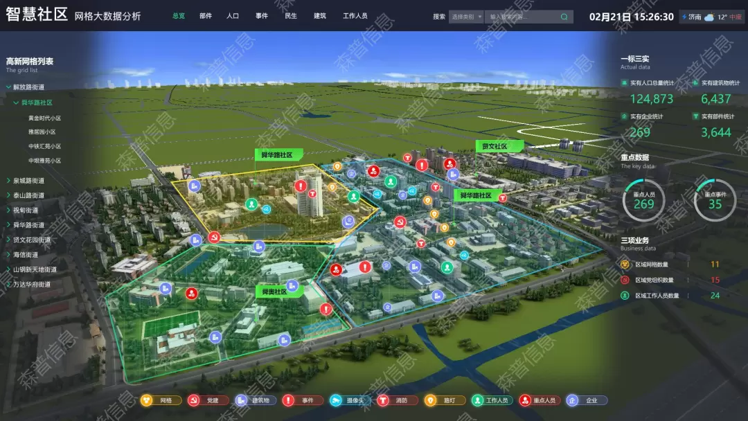
Task: Switch to the 人口 tab
Action: tap(233, 16)
